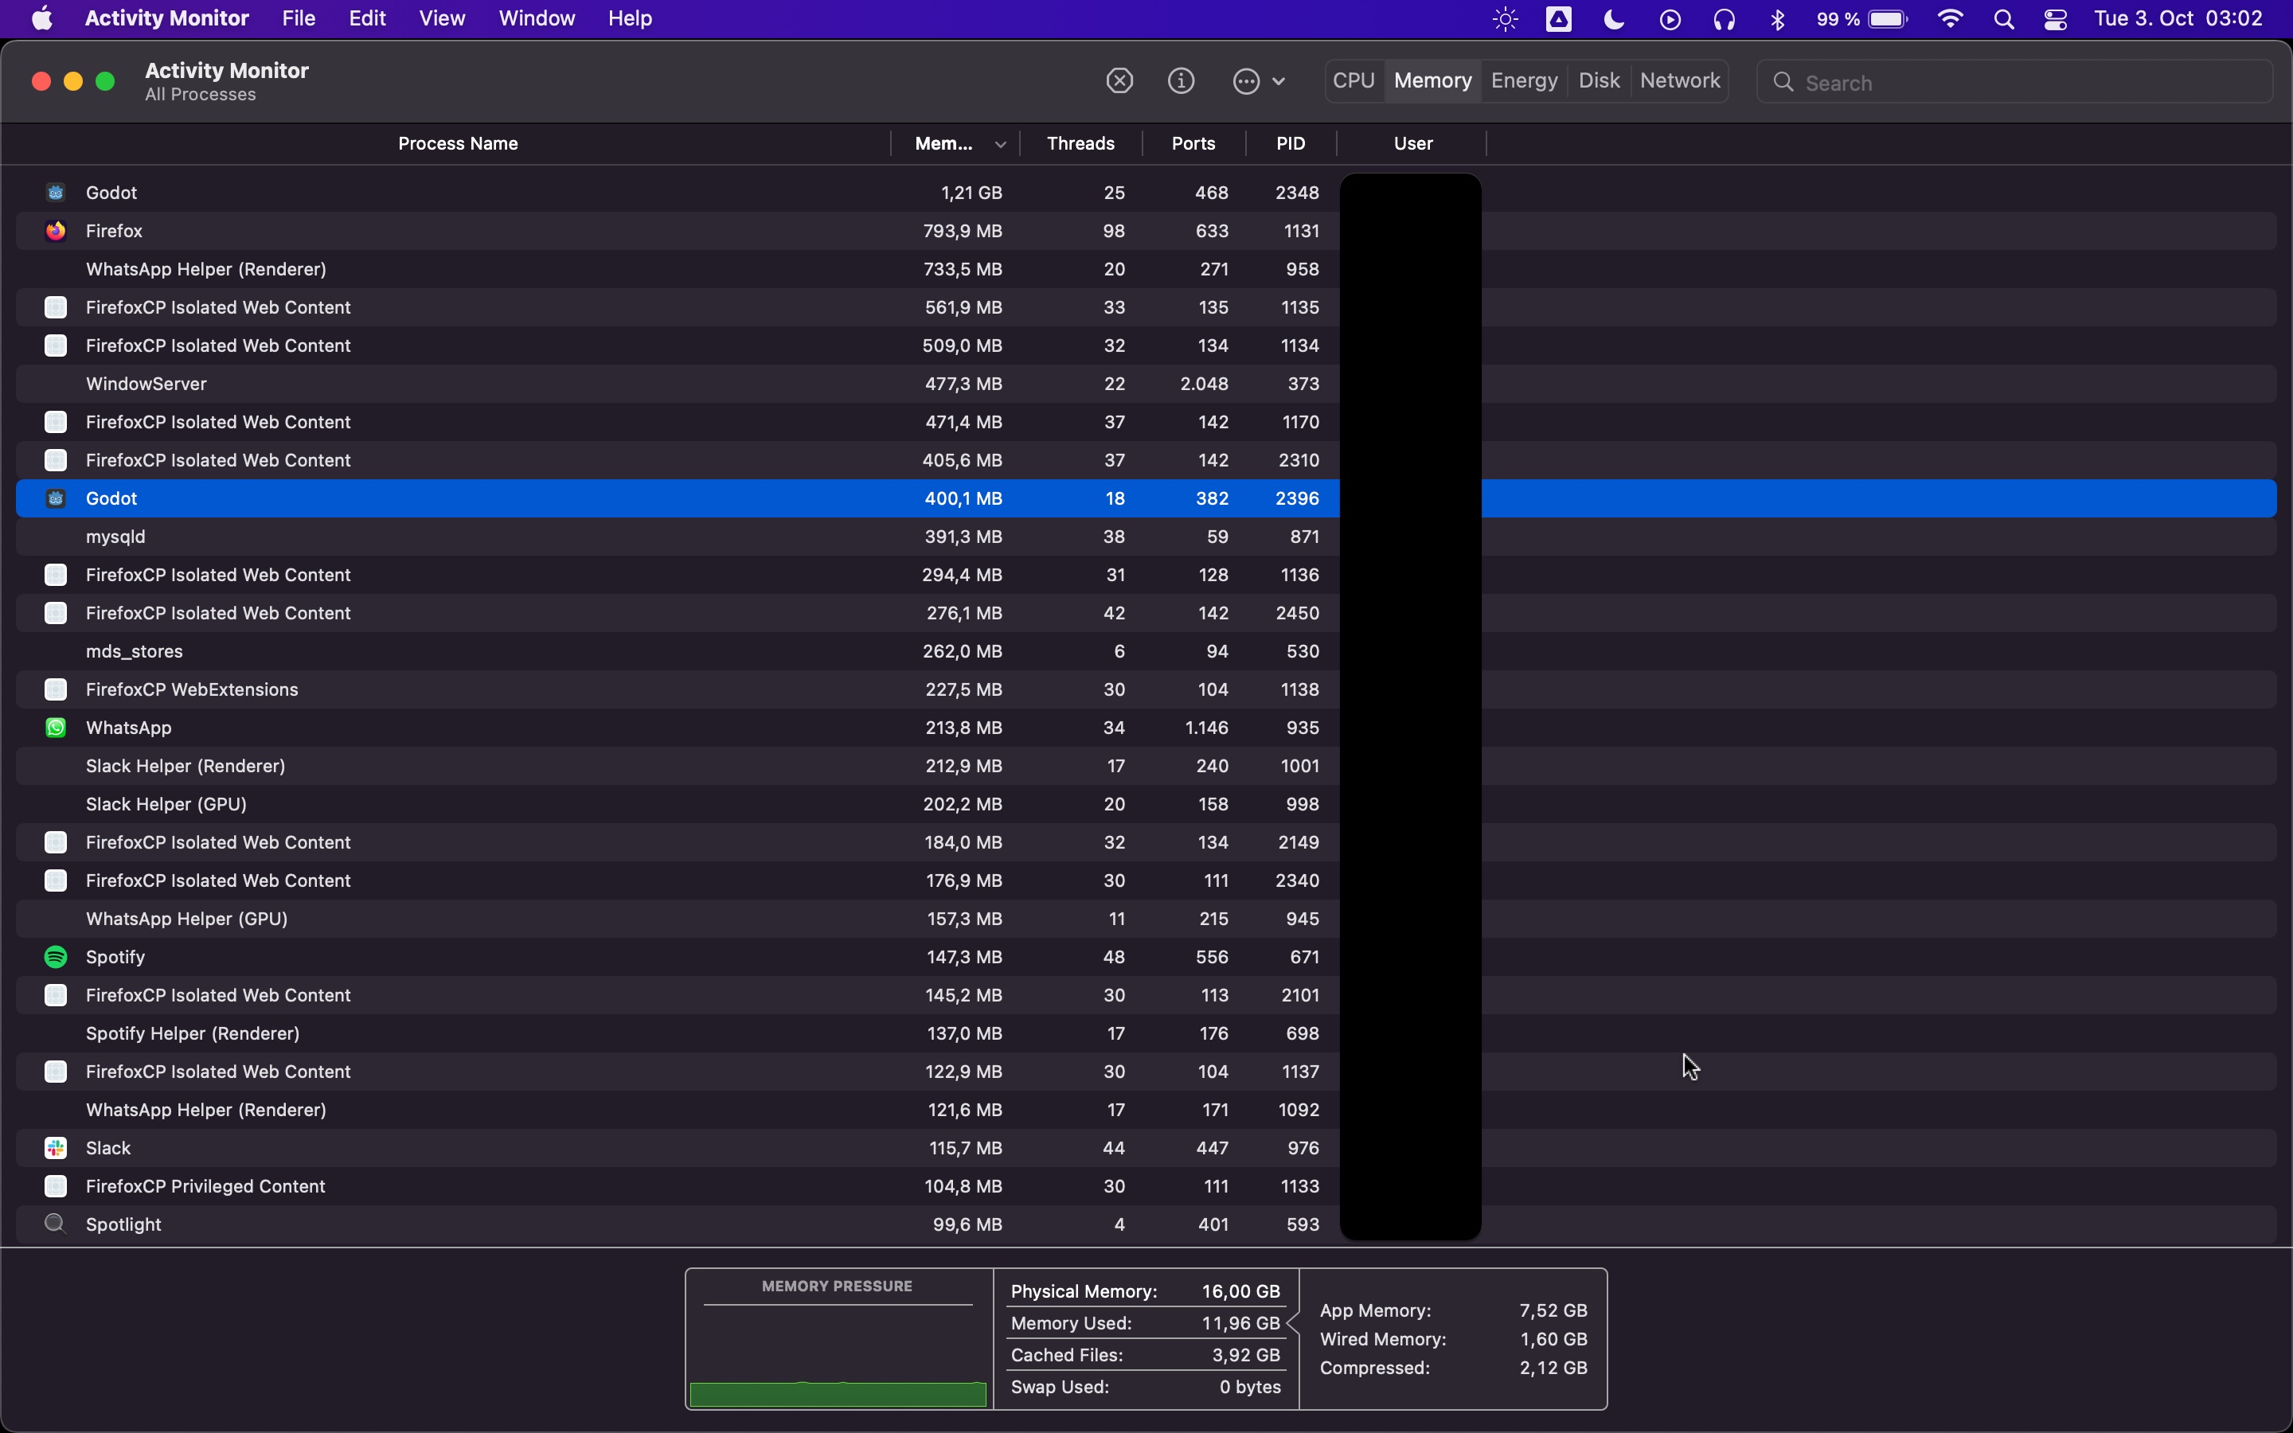This screenshot has height=1433, width=2293.
Task: Click the Firefox icon in the process list
Action: [x=56, y=230]
